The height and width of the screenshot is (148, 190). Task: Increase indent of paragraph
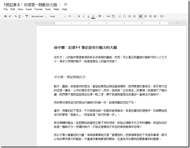pyautogui.click(x=134, y=16)
